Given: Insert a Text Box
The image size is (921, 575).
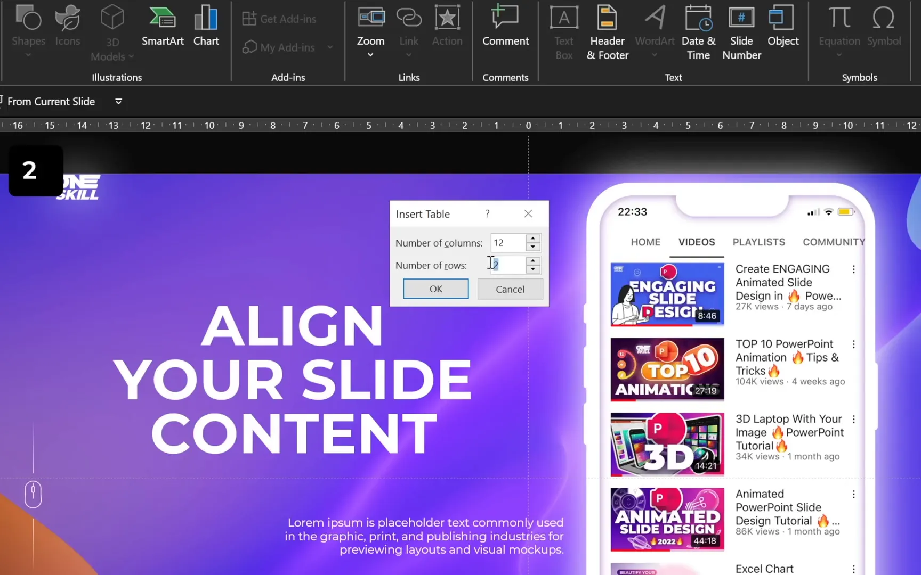Looking at the screenshot, I should pos(564,32).
